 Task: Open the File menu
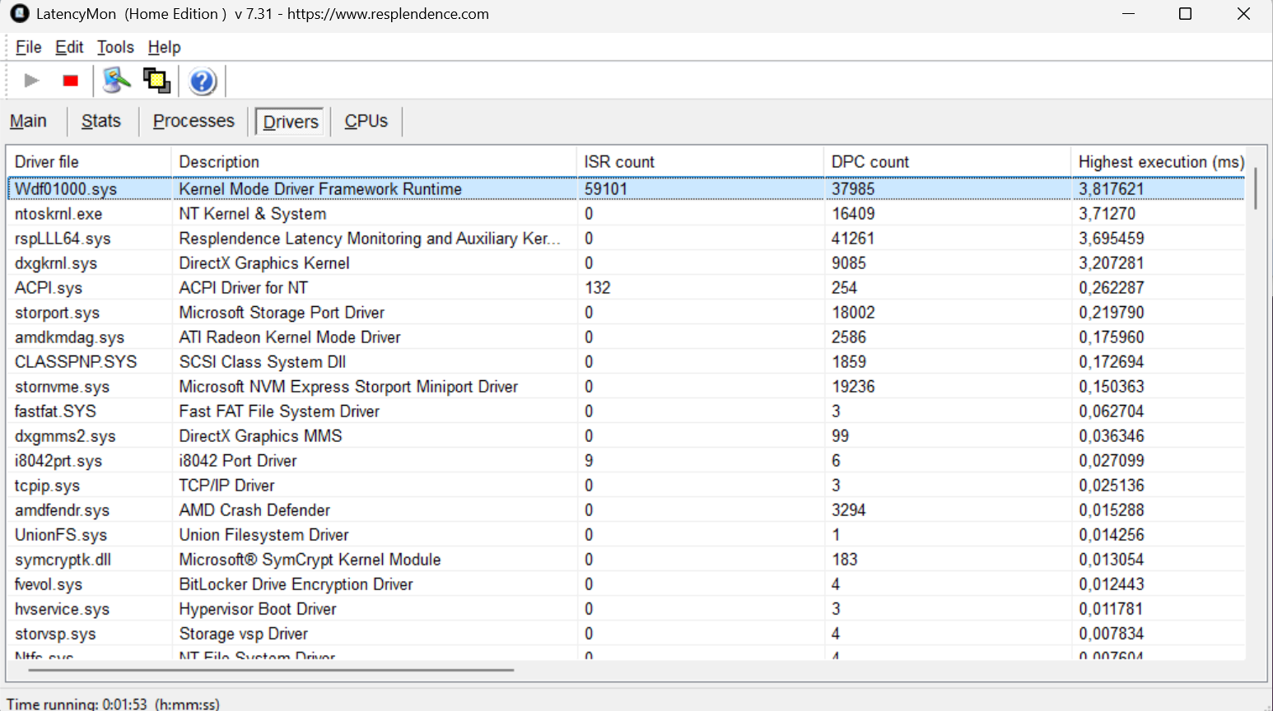[28, 47]
